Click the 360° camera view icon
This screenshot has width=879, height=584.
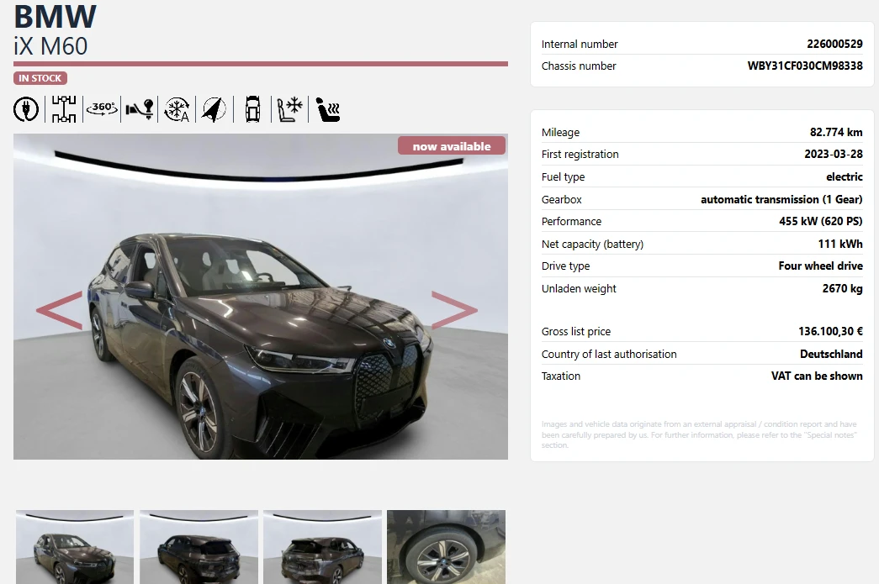click(x=102, y=109)
